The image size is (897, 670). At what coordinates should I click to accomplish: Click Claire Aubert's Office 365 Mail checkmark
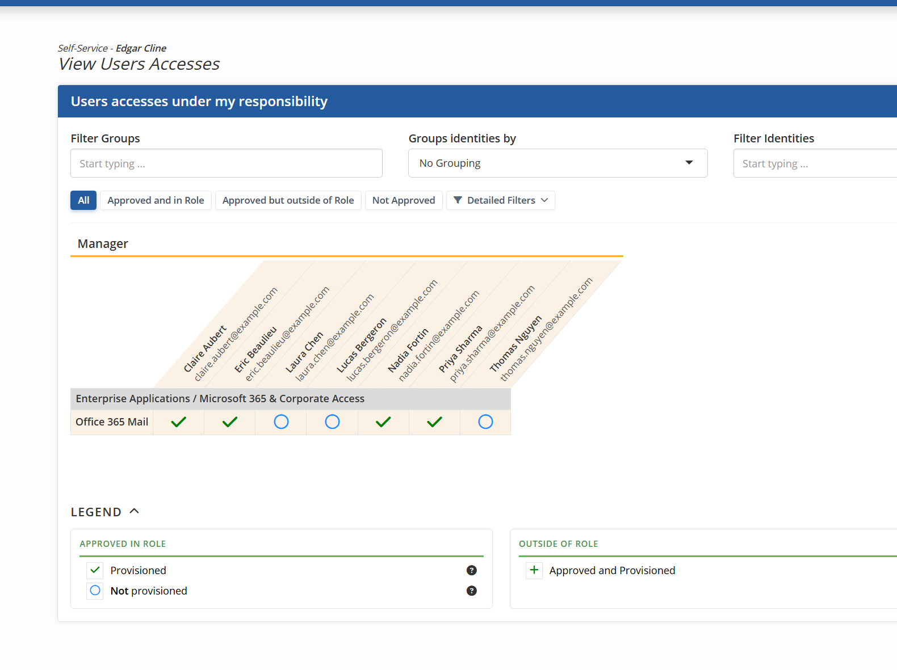[x=178, y=422]
